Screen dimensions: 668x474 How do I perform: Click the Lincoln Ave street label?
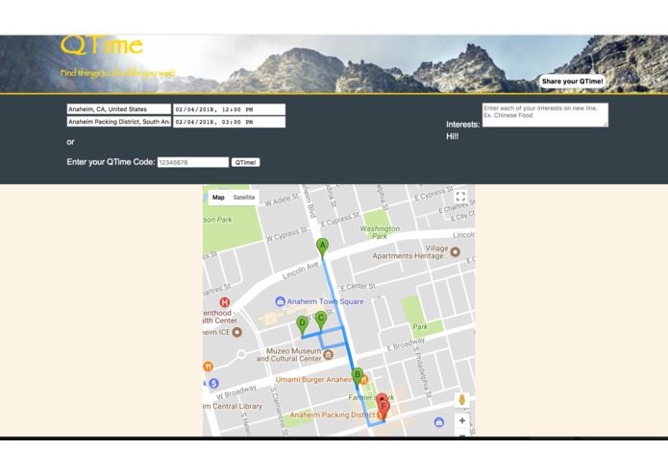(301, 271)
